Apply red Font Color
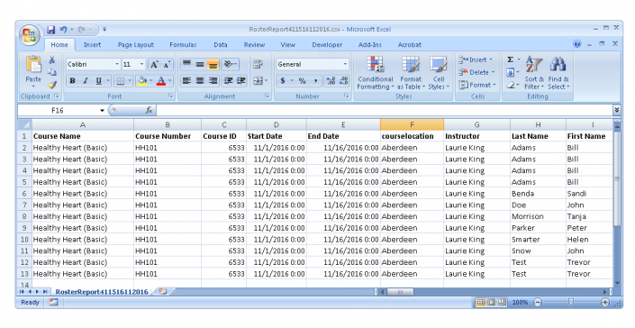Screen dimensions: 635x328 tap(160, 81)
